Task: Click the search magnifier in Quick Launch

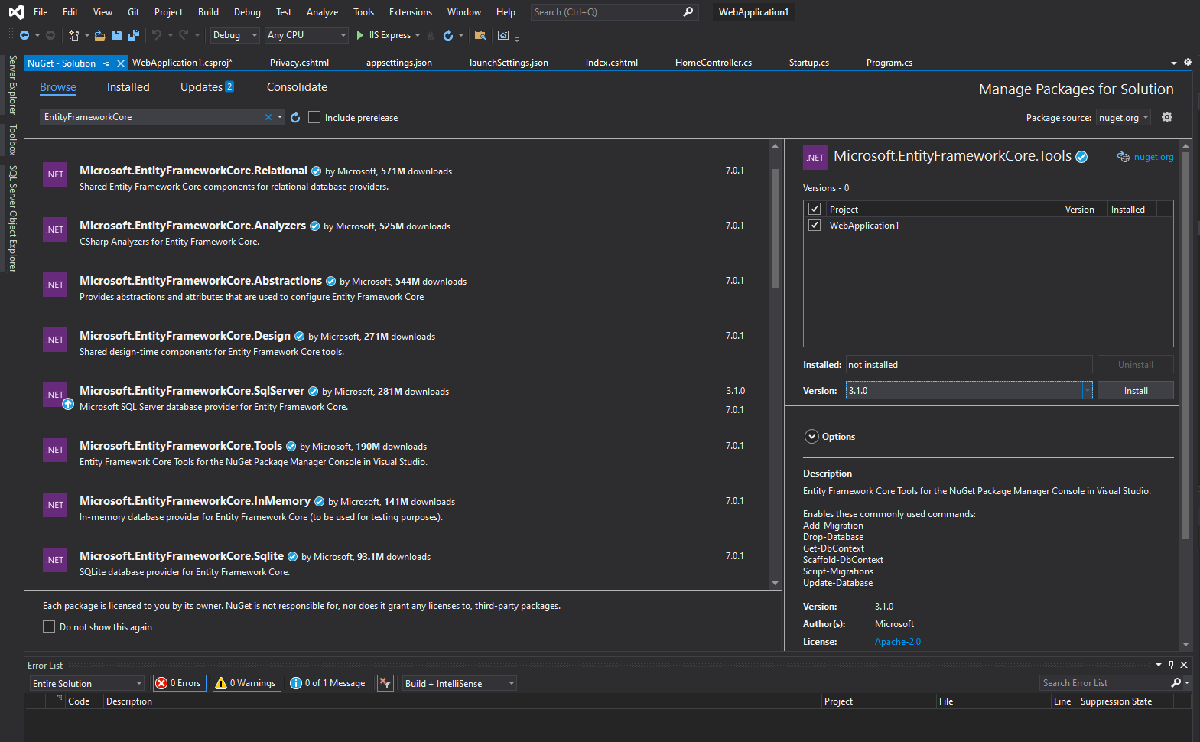Action: click(x=688, y=12)
